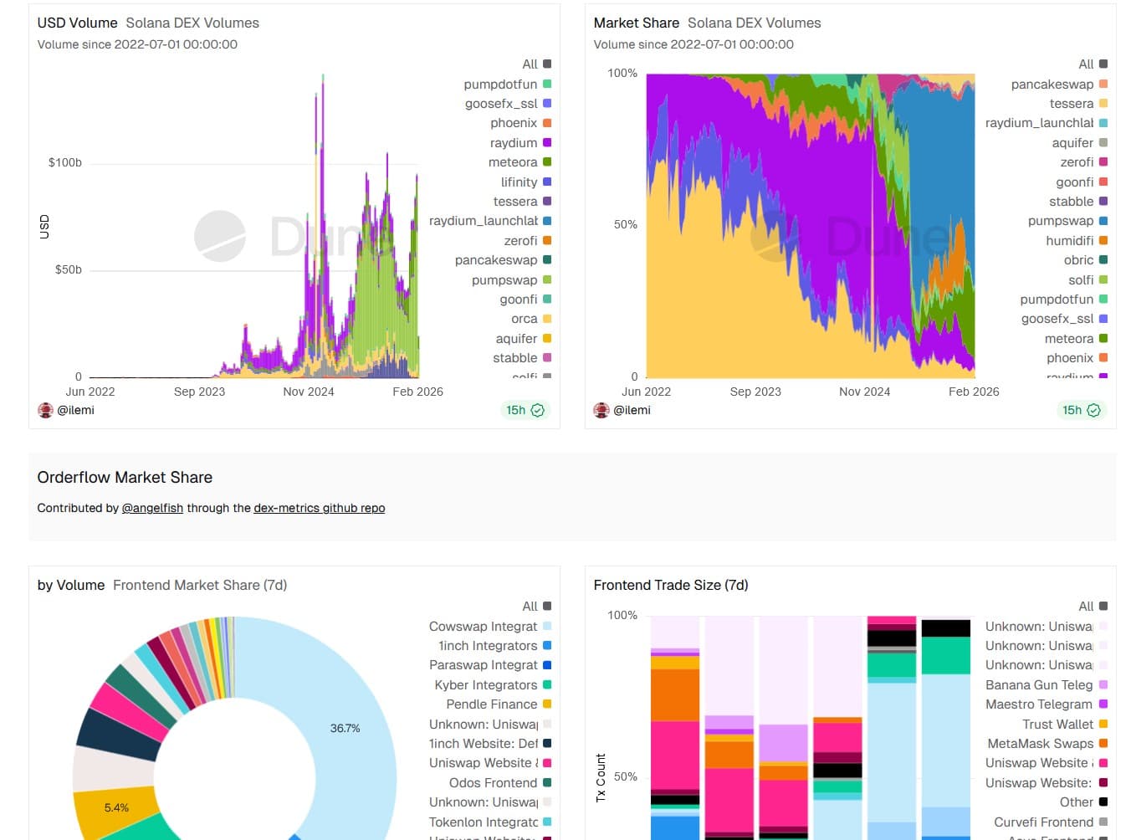Screen dimensions: 1131x840
Task: Hide humidifi in Market Share legend
Action: (1077, 240)
